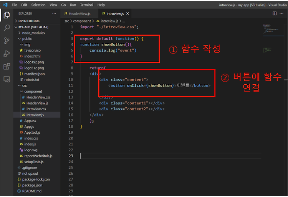Click breadcrumb 'component'
This screenshot has height=197, width=288.
(x=82, y=21)
